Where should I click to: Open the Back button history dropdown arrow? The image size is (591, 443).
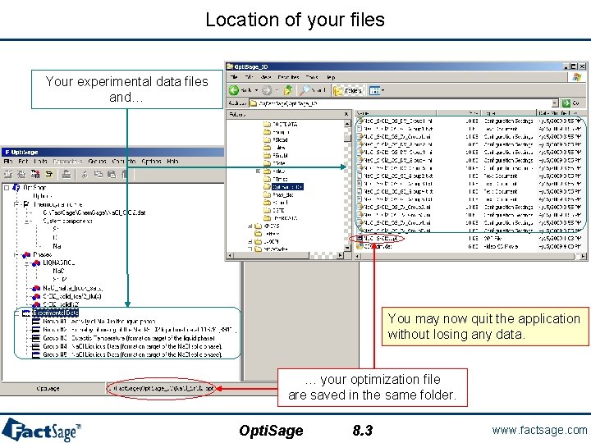[x=256, y=90]
